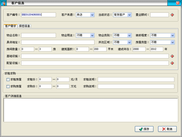Open the 物业用途 dropdown list
Image resolution: width=182 pixels, height=137 pixels.
click(92, 35)
